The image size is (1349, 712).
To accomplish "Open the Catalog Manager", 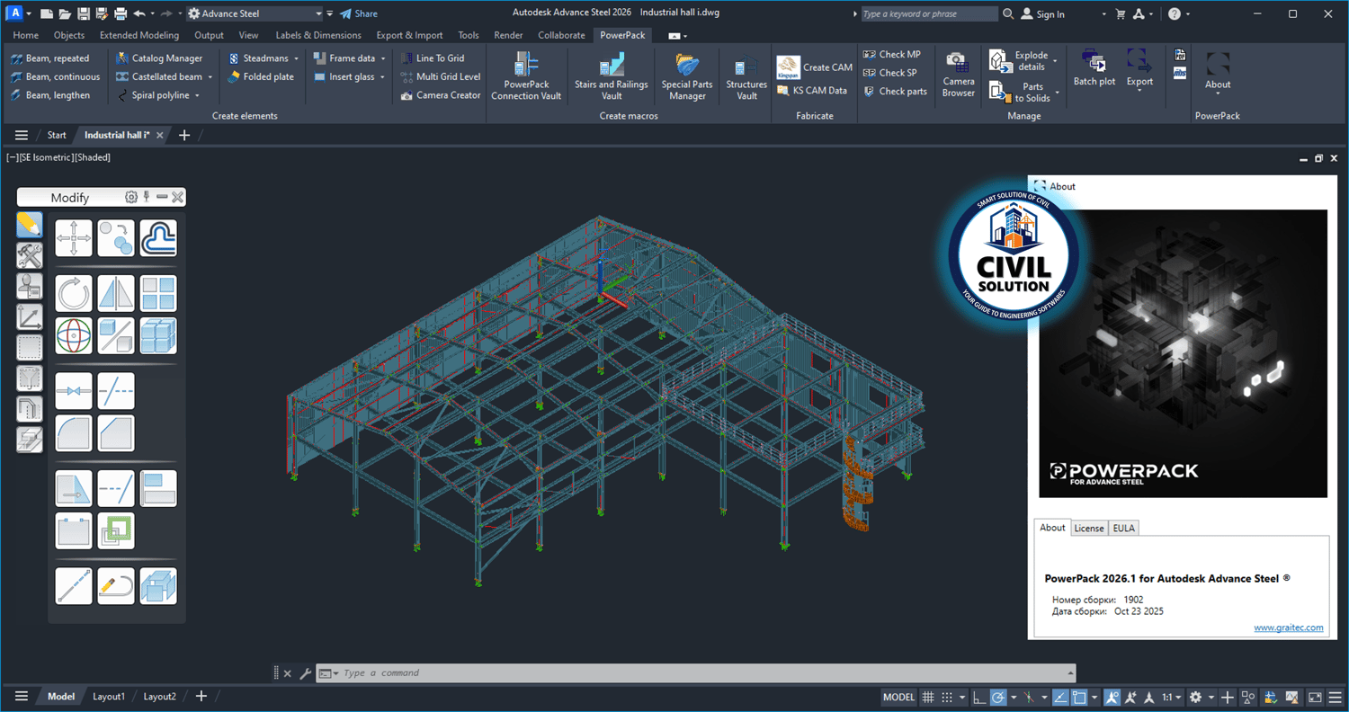I will tap(160, 58).
